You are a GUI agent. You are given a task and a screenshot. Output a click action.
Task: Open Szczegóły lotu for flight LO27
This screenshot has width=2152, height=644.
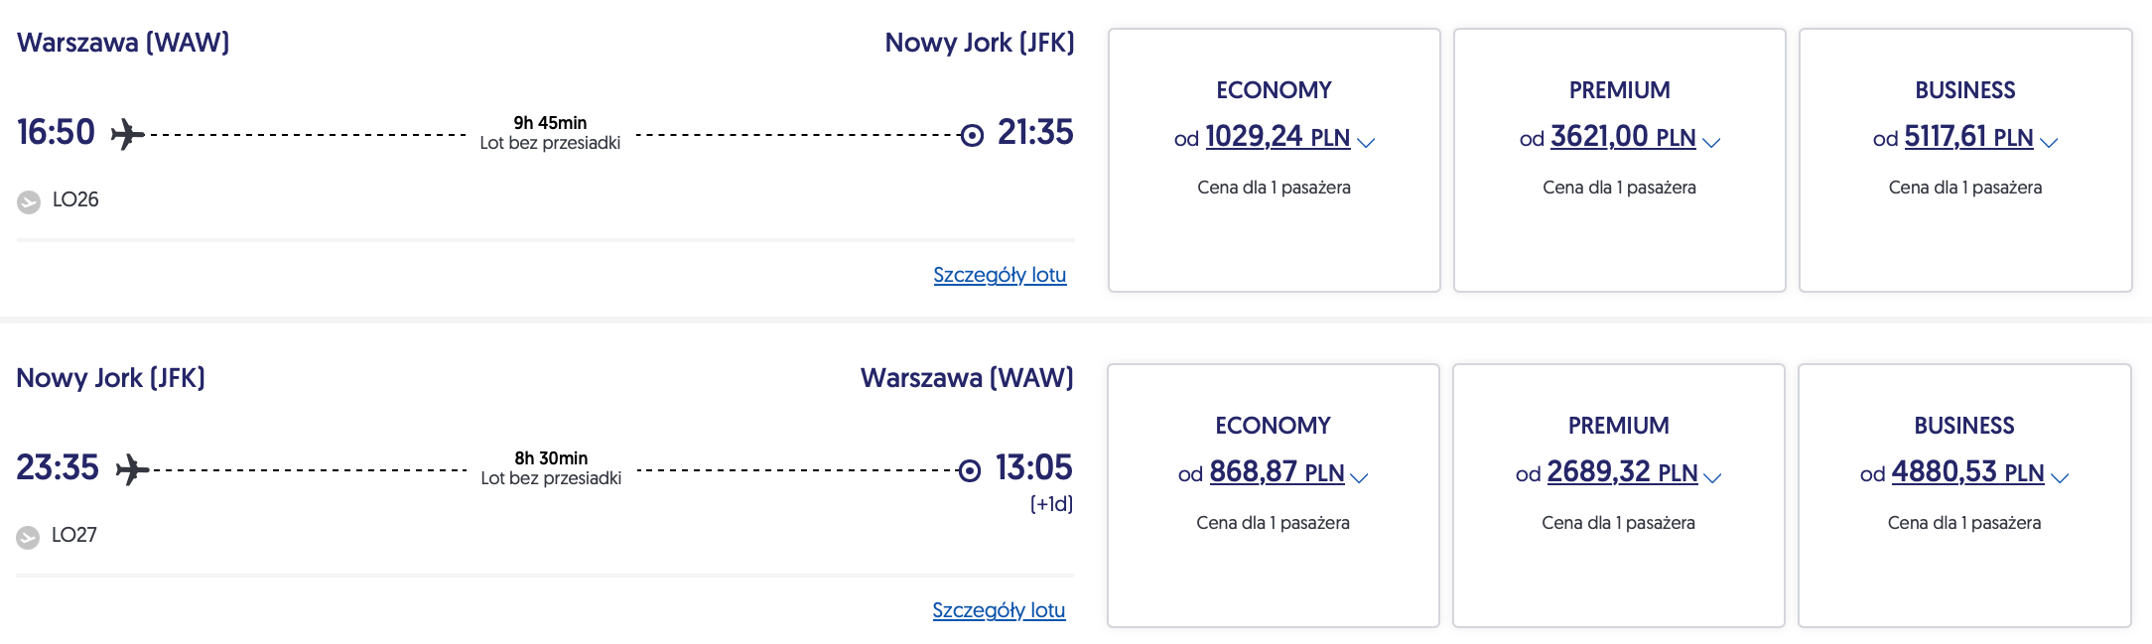(x=999, y=610)
